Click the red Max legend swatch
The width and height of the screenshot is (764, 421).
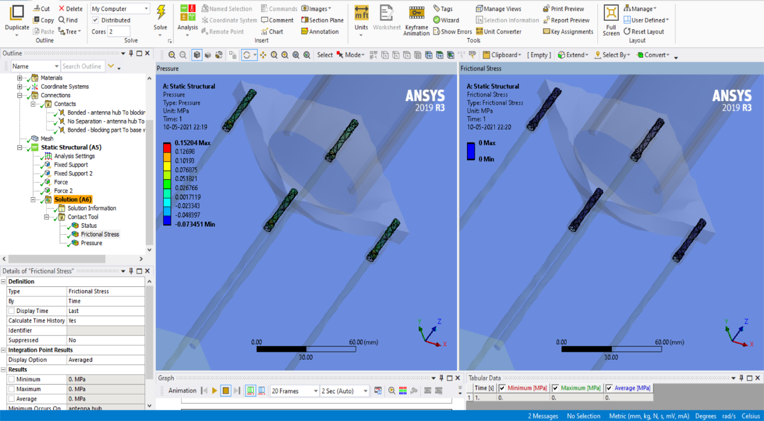pyautogui.click(x=167, y=147)
